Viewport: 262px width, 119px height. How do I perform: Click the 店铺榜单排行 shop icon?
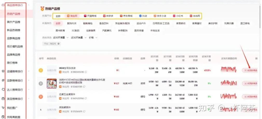point(3,71)
